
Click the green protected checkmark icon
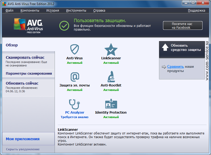pos(64,26)
